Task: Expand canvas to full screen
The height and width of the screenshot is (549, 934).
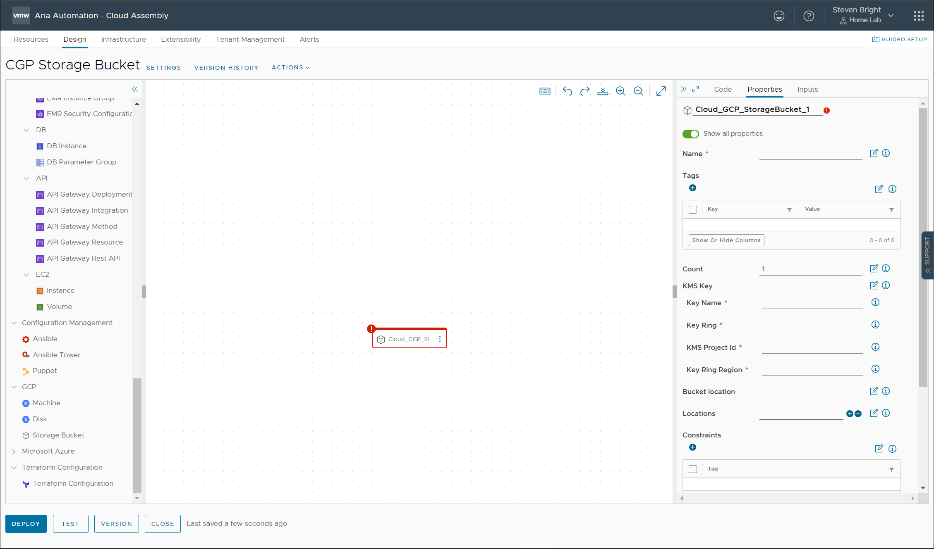Action: [661, 91]
